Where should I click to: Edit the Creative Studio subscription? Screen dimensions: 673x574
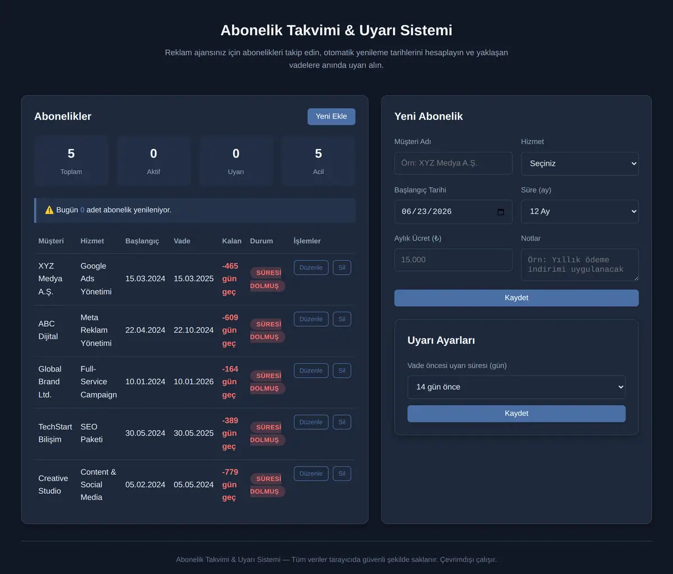point(311,474)
